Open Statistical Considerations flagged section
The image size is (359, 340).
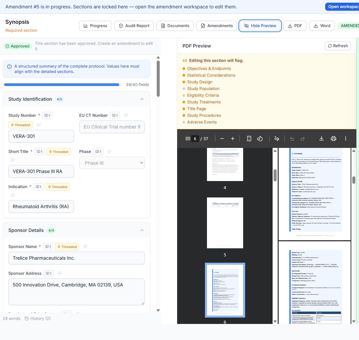[x=211, y=75]
